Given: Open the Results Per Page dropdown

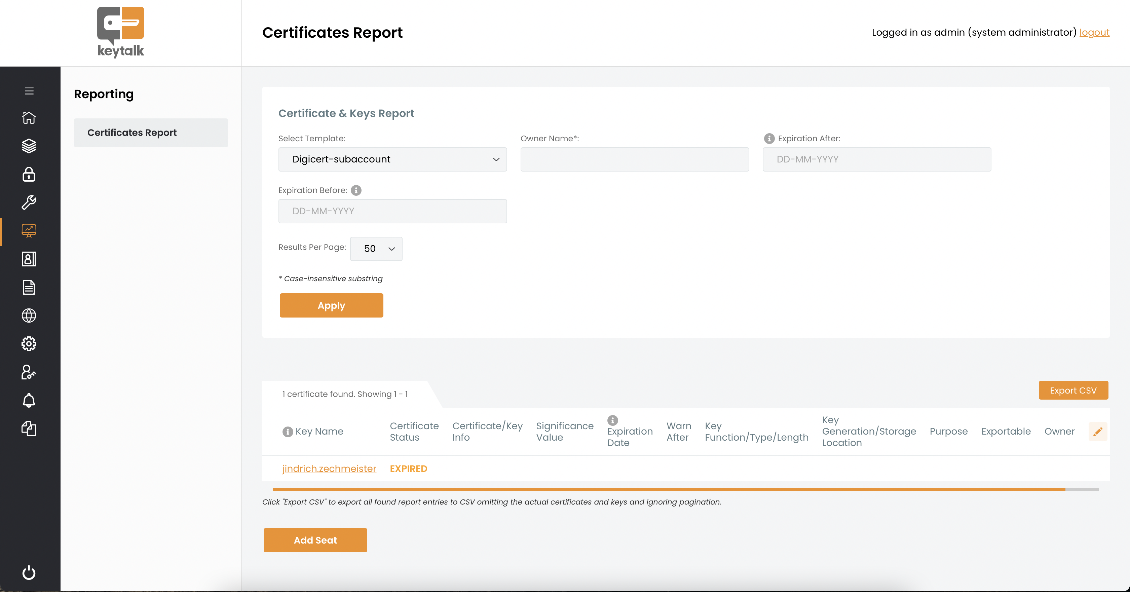Looking at the screenshot, I should (376, 249).
